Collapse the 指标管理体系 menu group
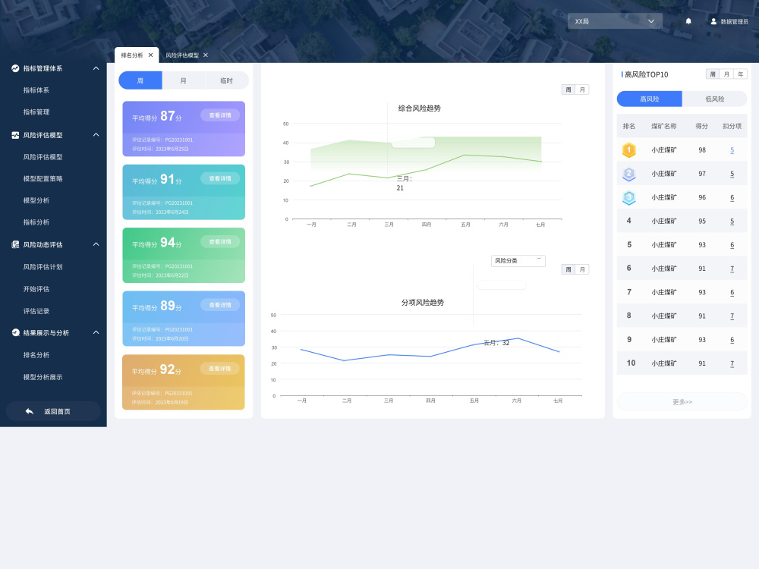Screen dimensions: 759x569 coord(96,68)
